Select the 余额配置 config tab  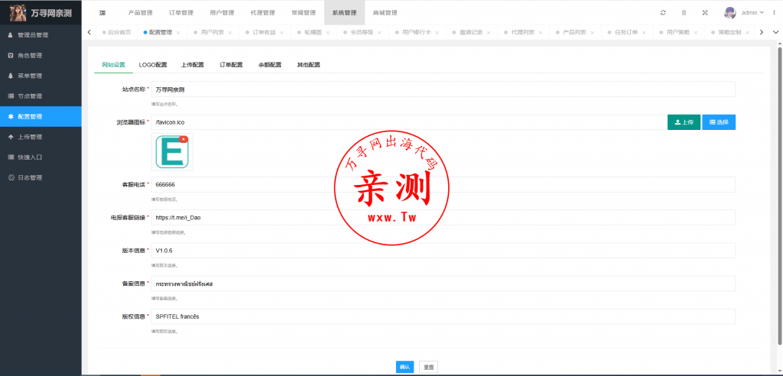tap(270, 65)
